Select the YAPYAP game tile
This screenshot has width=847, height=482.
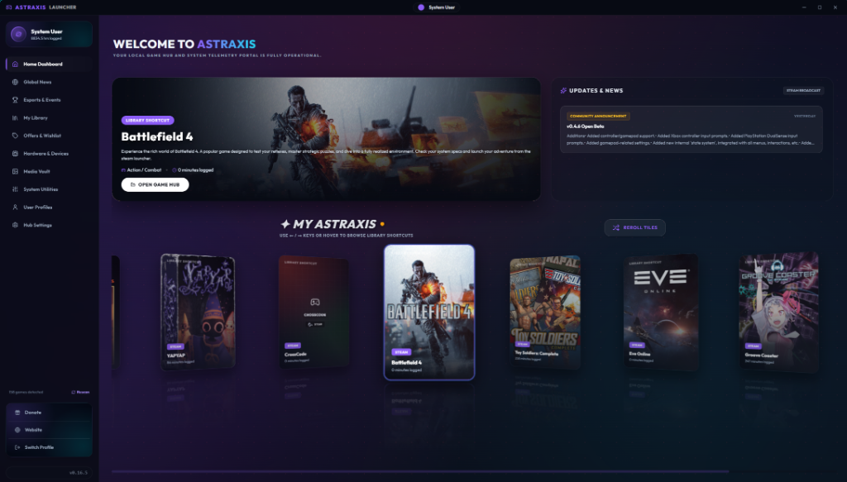[x=198, y=312]
